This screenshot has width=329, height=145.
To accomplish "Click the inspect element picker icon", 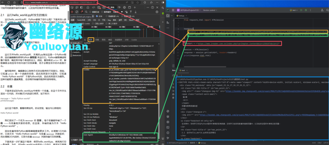I will coord(72,7).
